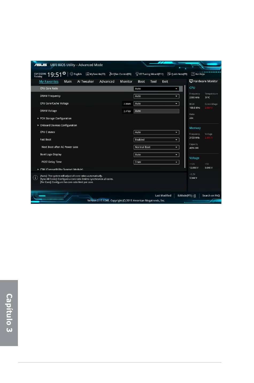The image size is (254, 383).
Task: Click the 03/13/2096 date text
Action: (40, 74)
